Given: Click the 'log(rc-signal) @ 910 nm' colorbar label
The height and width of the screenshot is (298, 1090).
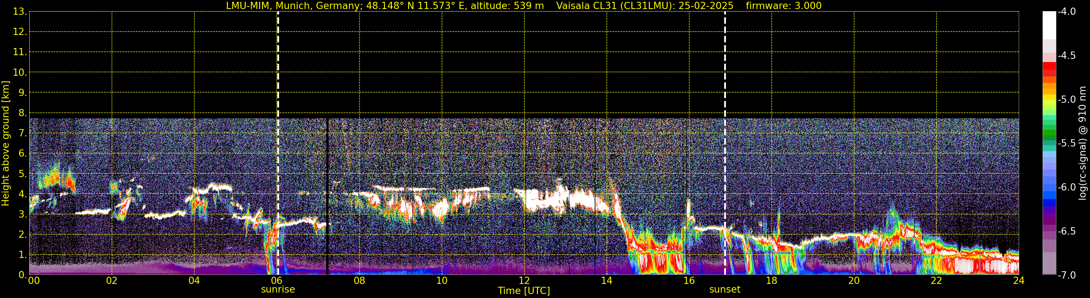Looking at the screenshot, I should click(1082, 144).
